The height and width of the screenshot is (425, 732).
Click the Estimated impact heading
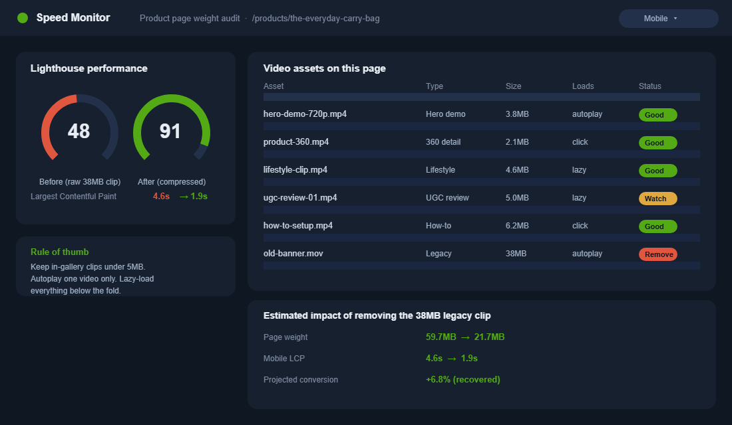(377, 315)
